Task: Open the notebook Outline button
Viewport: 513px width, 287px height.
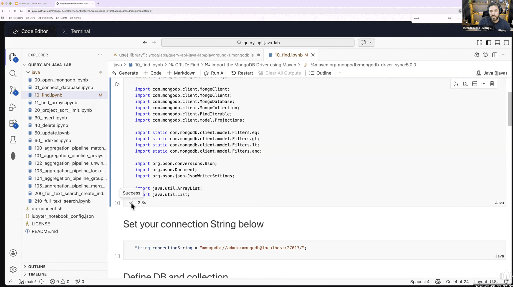Action: tap(320, 73)
